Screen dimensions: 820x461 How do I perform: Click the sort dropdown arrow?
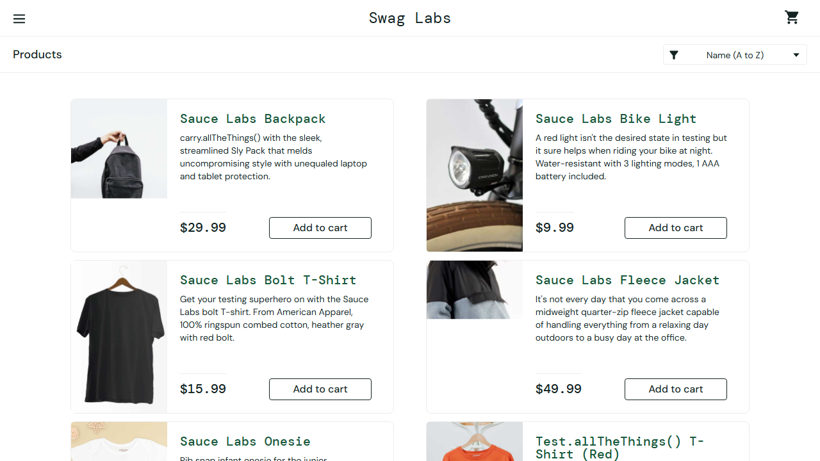pyautogui.click(x=796, y=55)
